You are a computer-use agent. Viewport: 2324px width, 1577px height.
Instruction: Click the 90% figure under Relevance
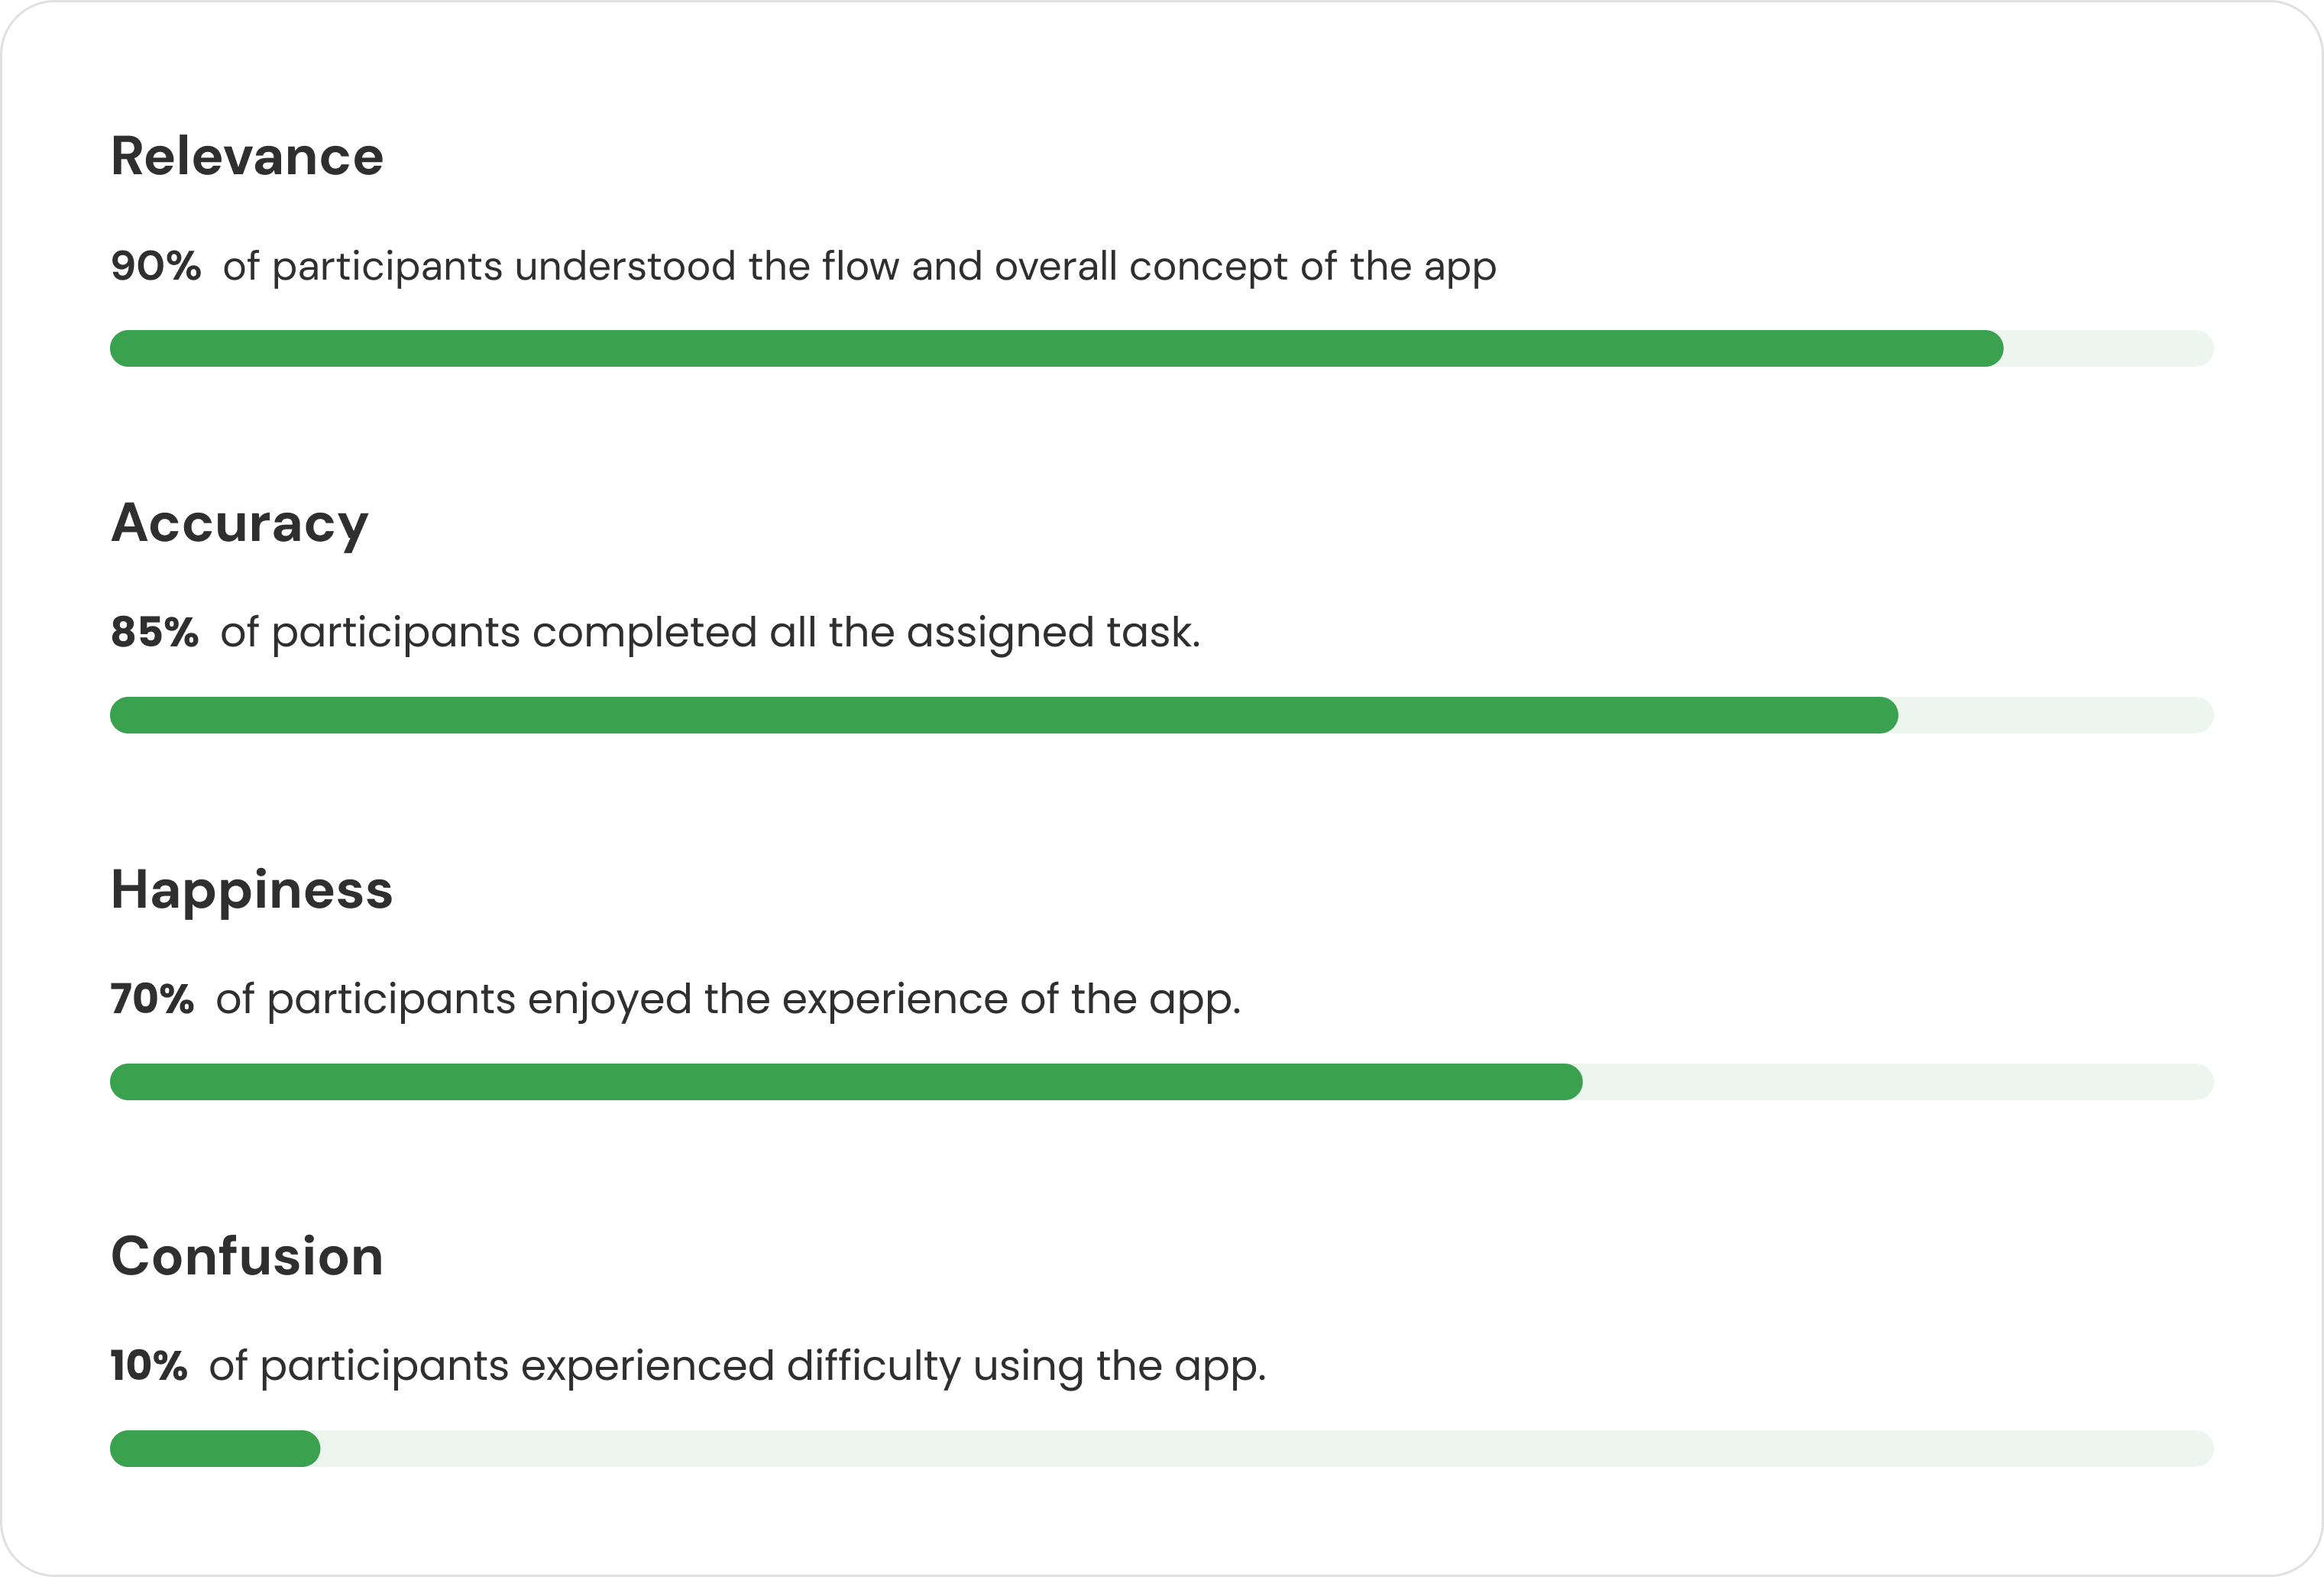tap(156, 266)
